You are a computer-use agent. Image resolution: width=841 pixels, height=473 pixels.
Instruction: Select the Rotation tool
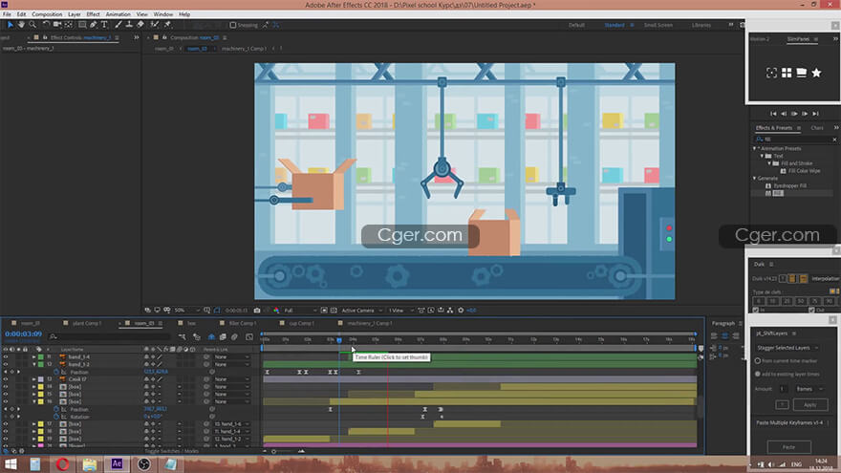46,25
